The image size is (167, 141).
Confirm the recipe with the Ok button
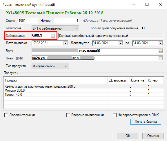(x=127, y=136)
